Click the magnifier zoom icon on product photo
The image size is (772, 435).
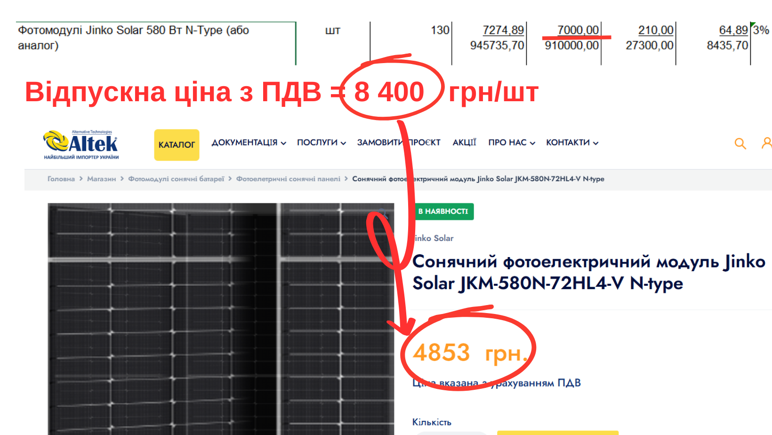click(383, 215)
